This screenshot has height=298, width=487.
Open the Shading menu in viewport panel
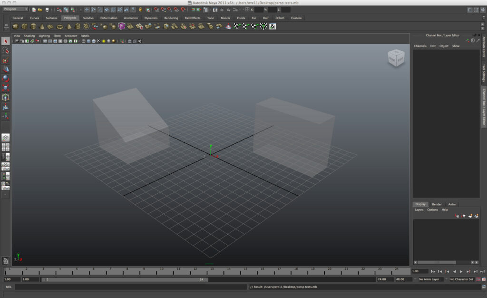(x=29, y=36)
